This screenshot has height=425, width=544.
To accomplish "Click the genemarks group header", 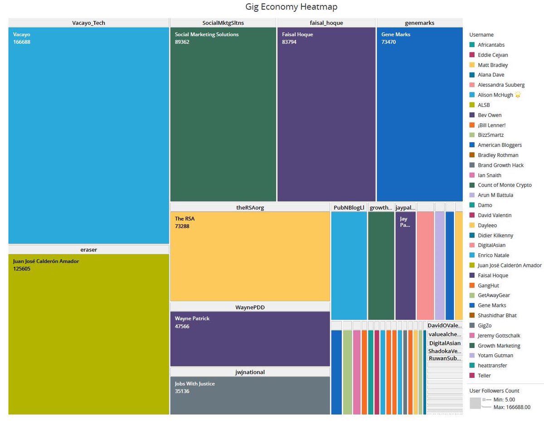I will point(420,23).
